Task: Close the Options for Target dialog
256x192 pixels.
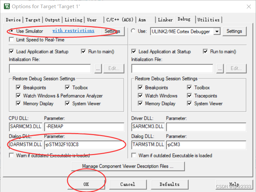Action: [249, 7]
